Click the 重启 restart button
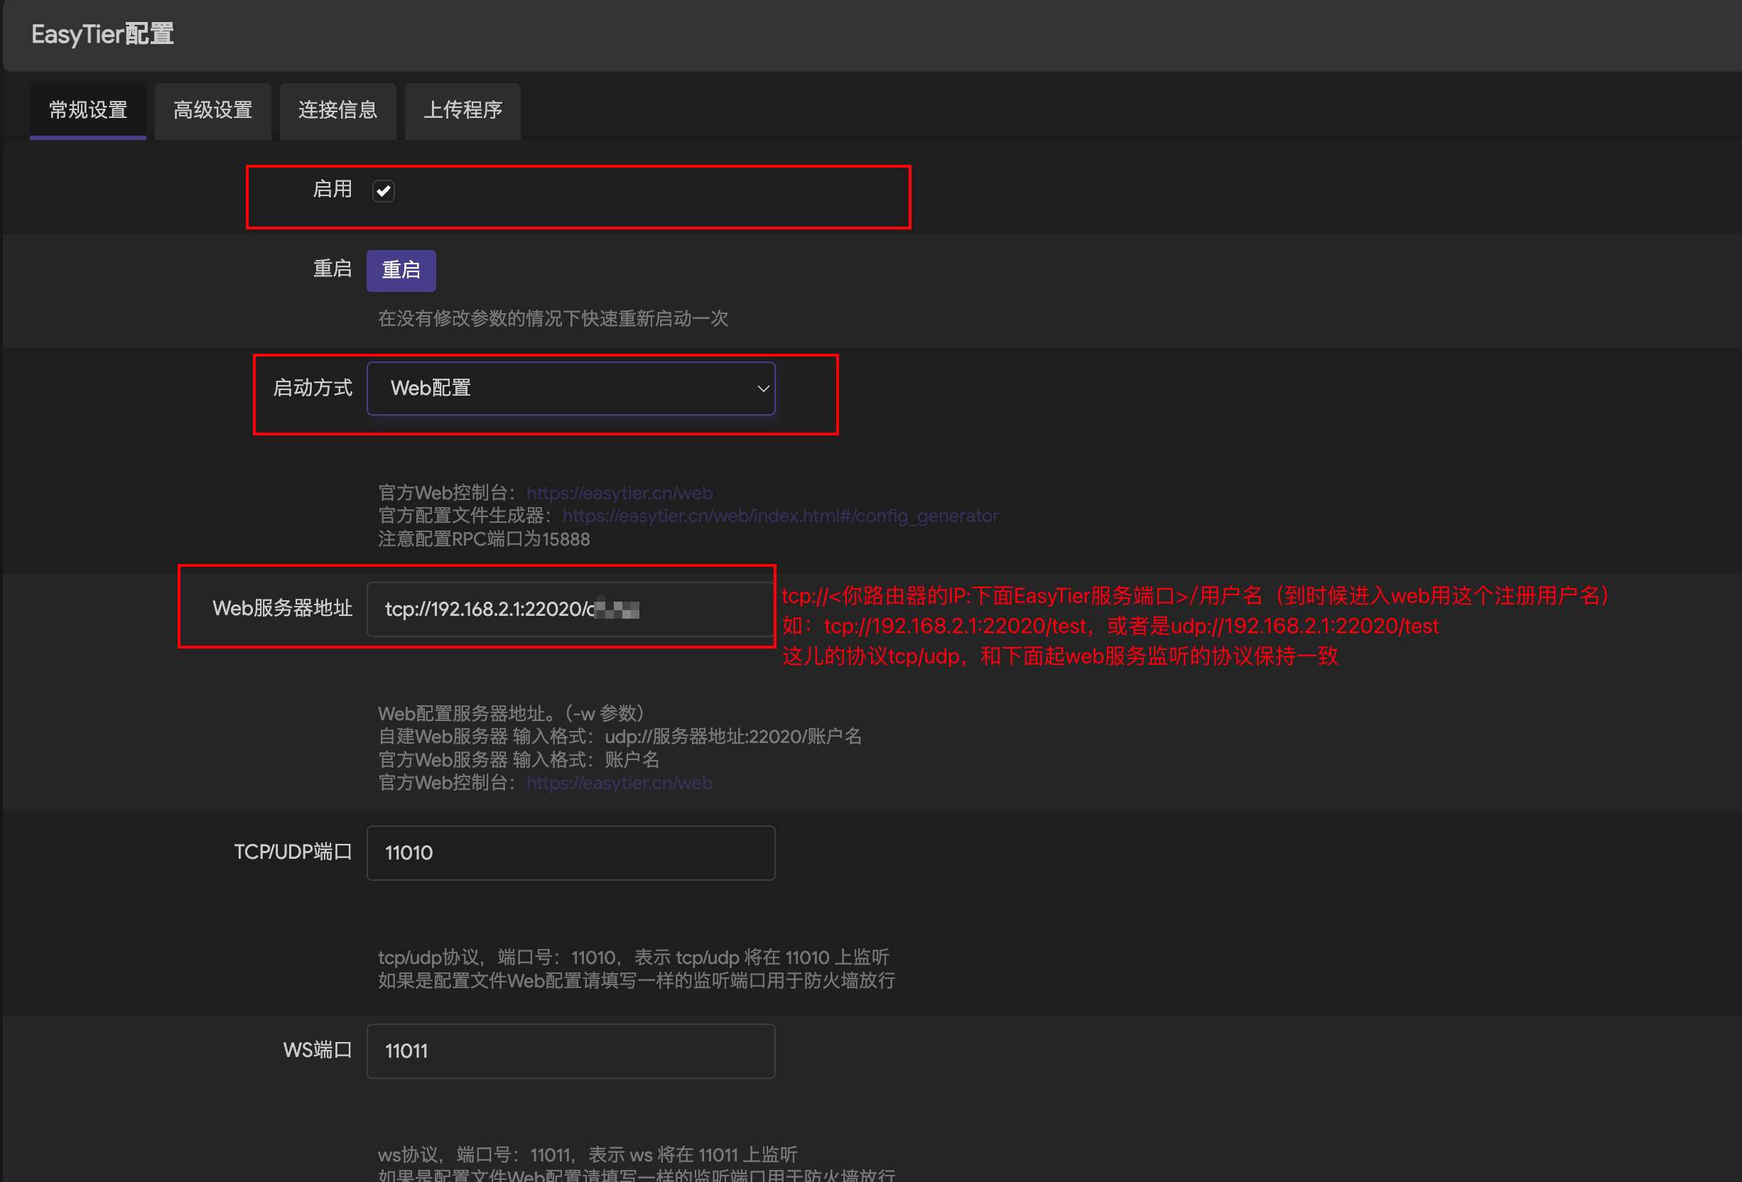This screenshot has width=1742, height=1182. point(401,271)
